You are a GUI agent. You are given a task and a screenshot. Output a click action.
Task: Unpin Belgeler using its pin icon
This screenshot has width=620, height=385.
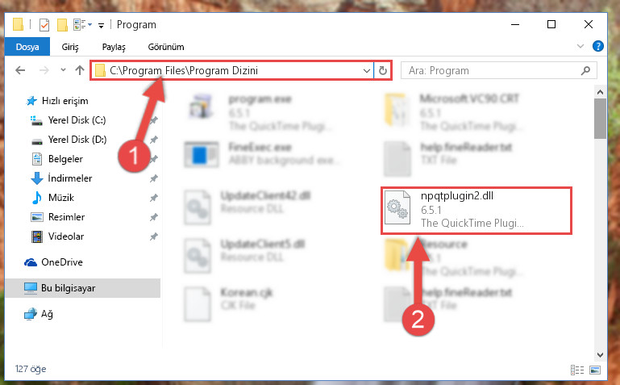click(x=153, y=159)
